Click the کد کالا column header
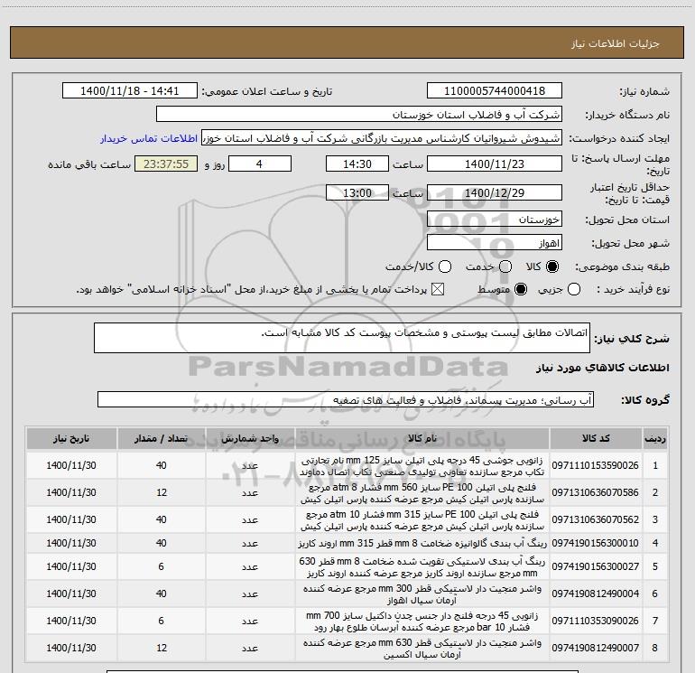The height and width of the screenshot is (673, 695). [x=596, y=438]
